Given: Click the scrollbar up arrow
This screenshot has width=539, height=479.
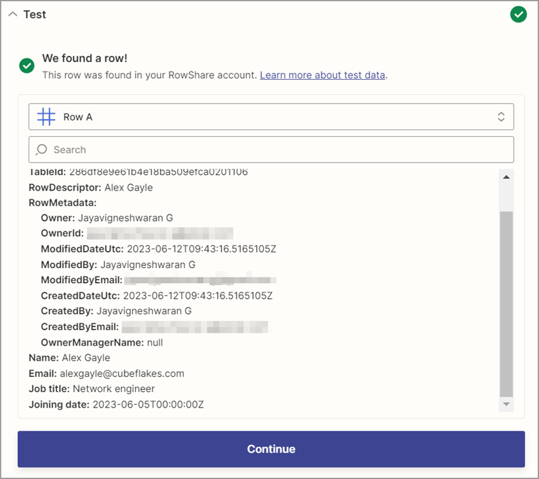Looking at the screenshot, I should [506, 177].
